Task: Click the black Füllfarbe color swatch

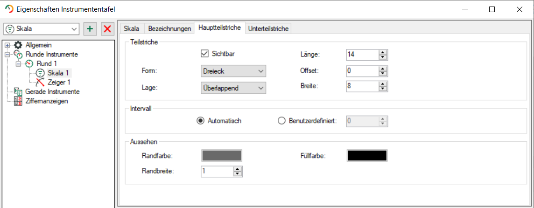Action: pos(367,156)
